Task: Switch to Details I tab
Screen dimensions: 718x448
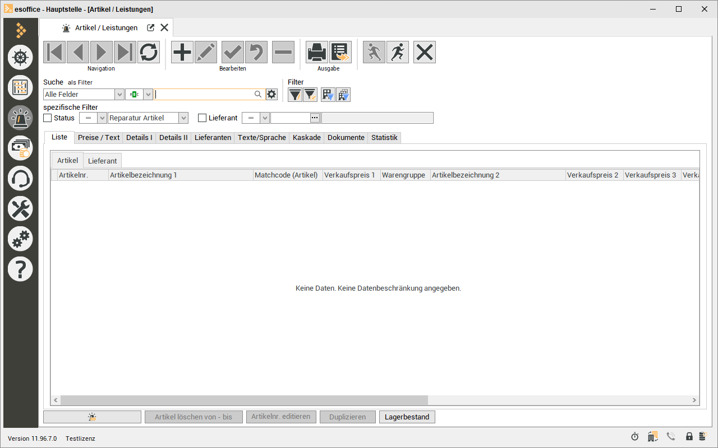Action: (139, 137)
